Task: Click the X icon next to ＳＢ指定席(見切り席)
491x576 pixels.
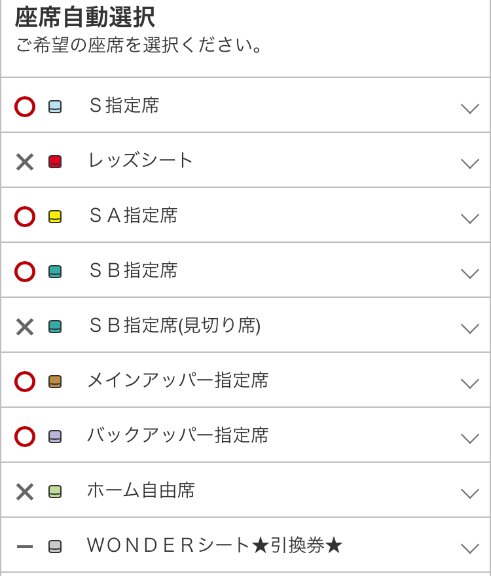Action: [x=25, y=327]
